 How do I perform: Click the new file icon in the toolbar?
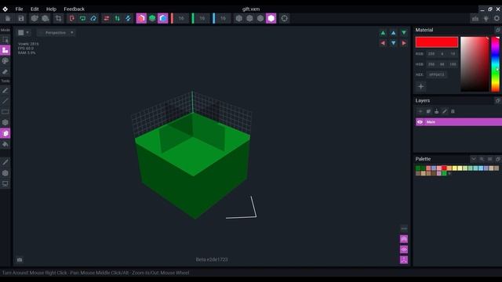point(8,19)
